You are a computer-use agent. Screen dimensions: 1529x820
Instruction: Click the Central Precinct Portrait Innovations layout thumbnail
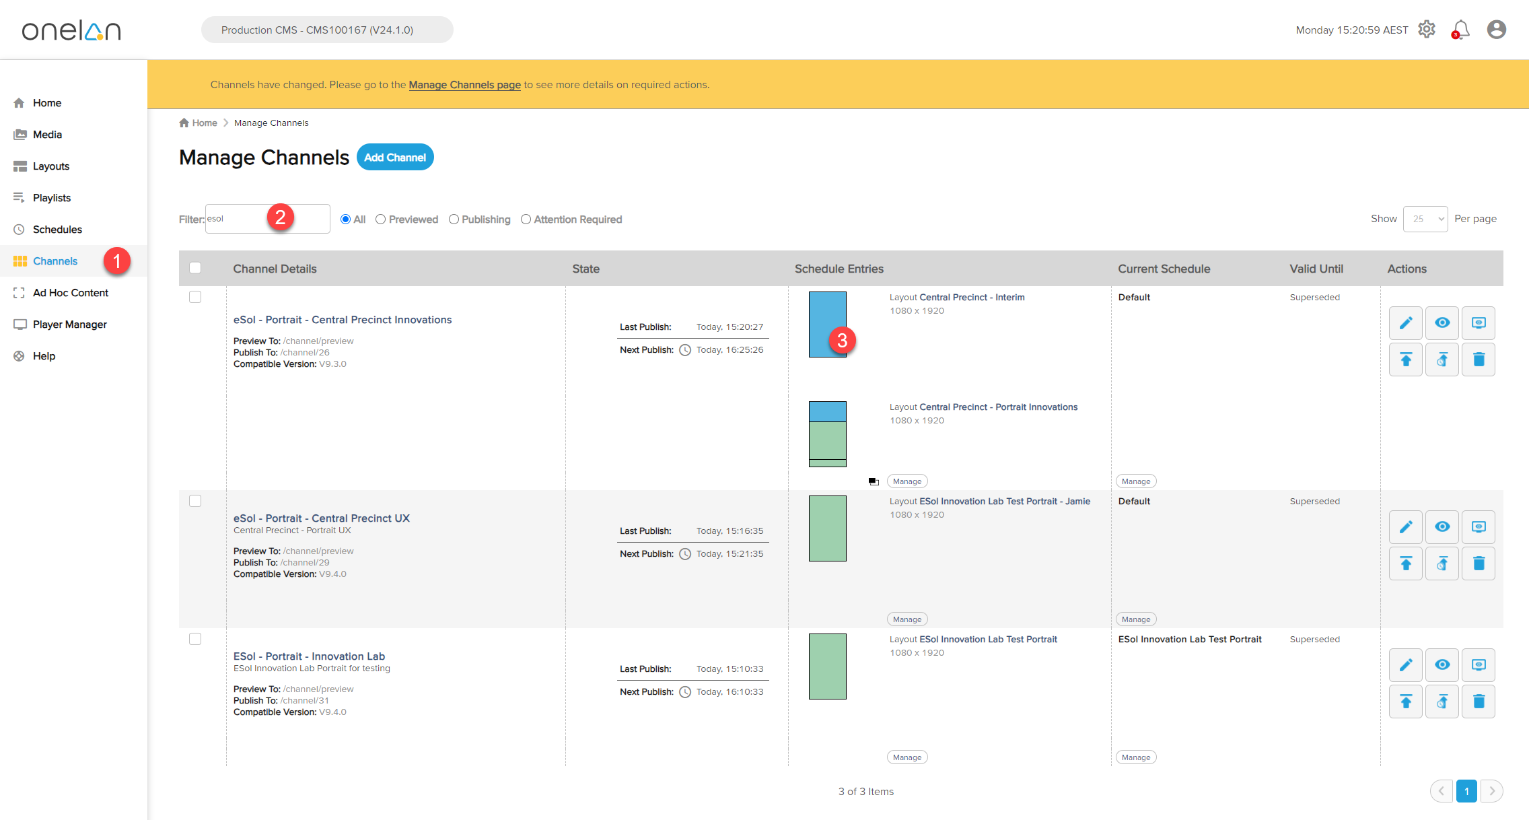pyautogui.click(x=827, y=434)
